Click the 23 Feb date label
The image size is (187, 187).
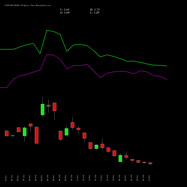(x=125, y=178)
